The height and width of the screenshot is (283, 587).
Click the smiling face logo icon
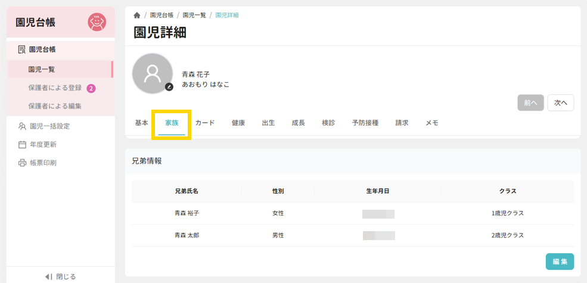tap(97, 22)
